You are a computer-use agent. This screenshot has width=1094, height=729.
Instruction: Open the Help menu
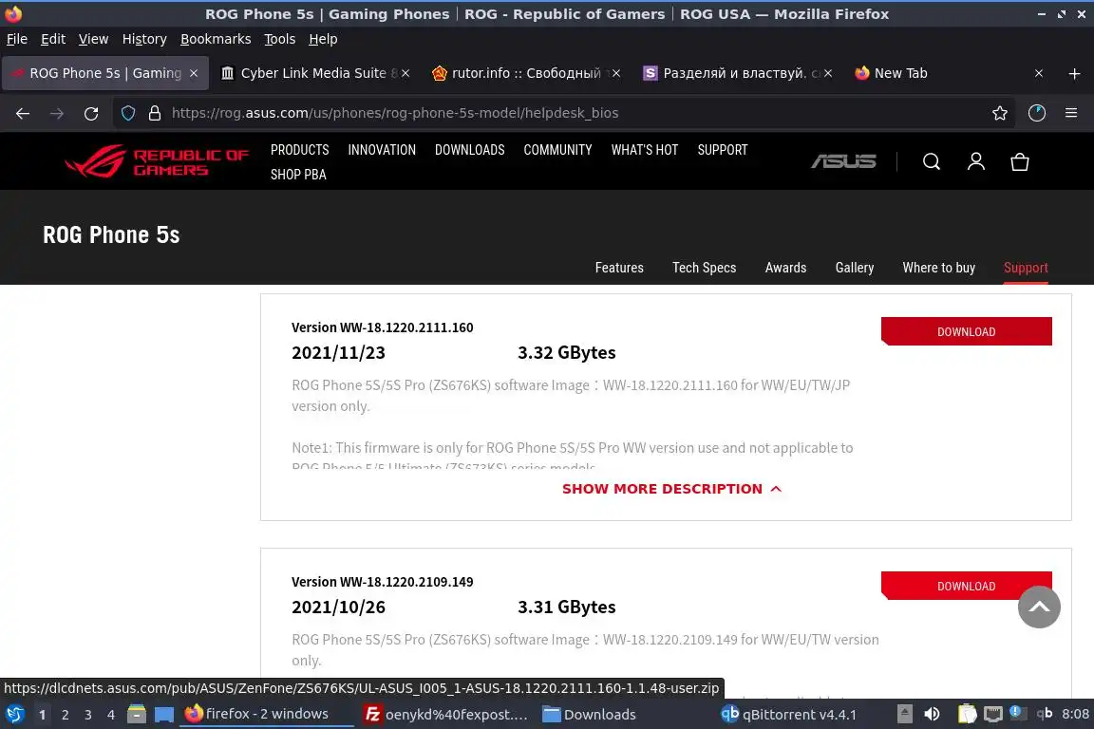pyautogui.click(x=323, y=39)
